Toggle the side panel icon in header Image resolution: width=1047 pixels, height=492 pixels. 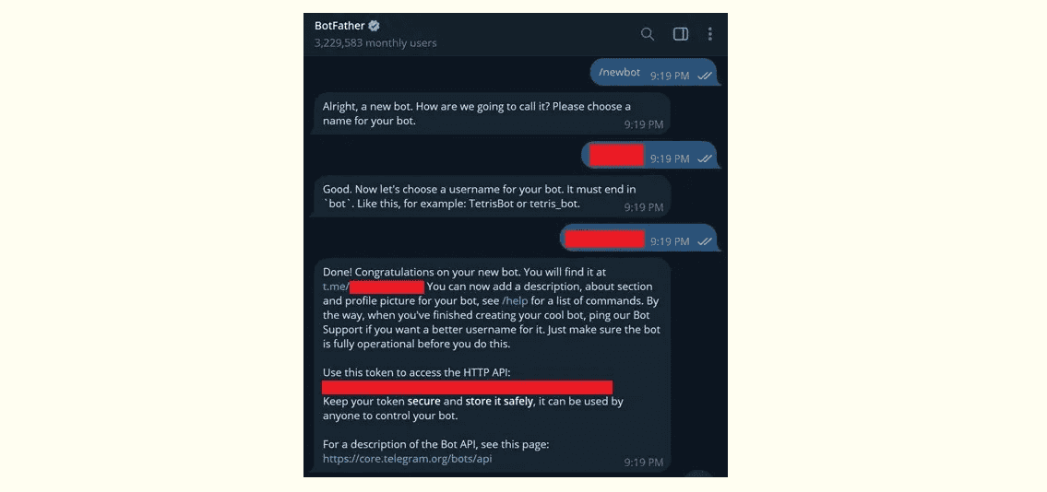pyautogui.click(x=681, y=34)
